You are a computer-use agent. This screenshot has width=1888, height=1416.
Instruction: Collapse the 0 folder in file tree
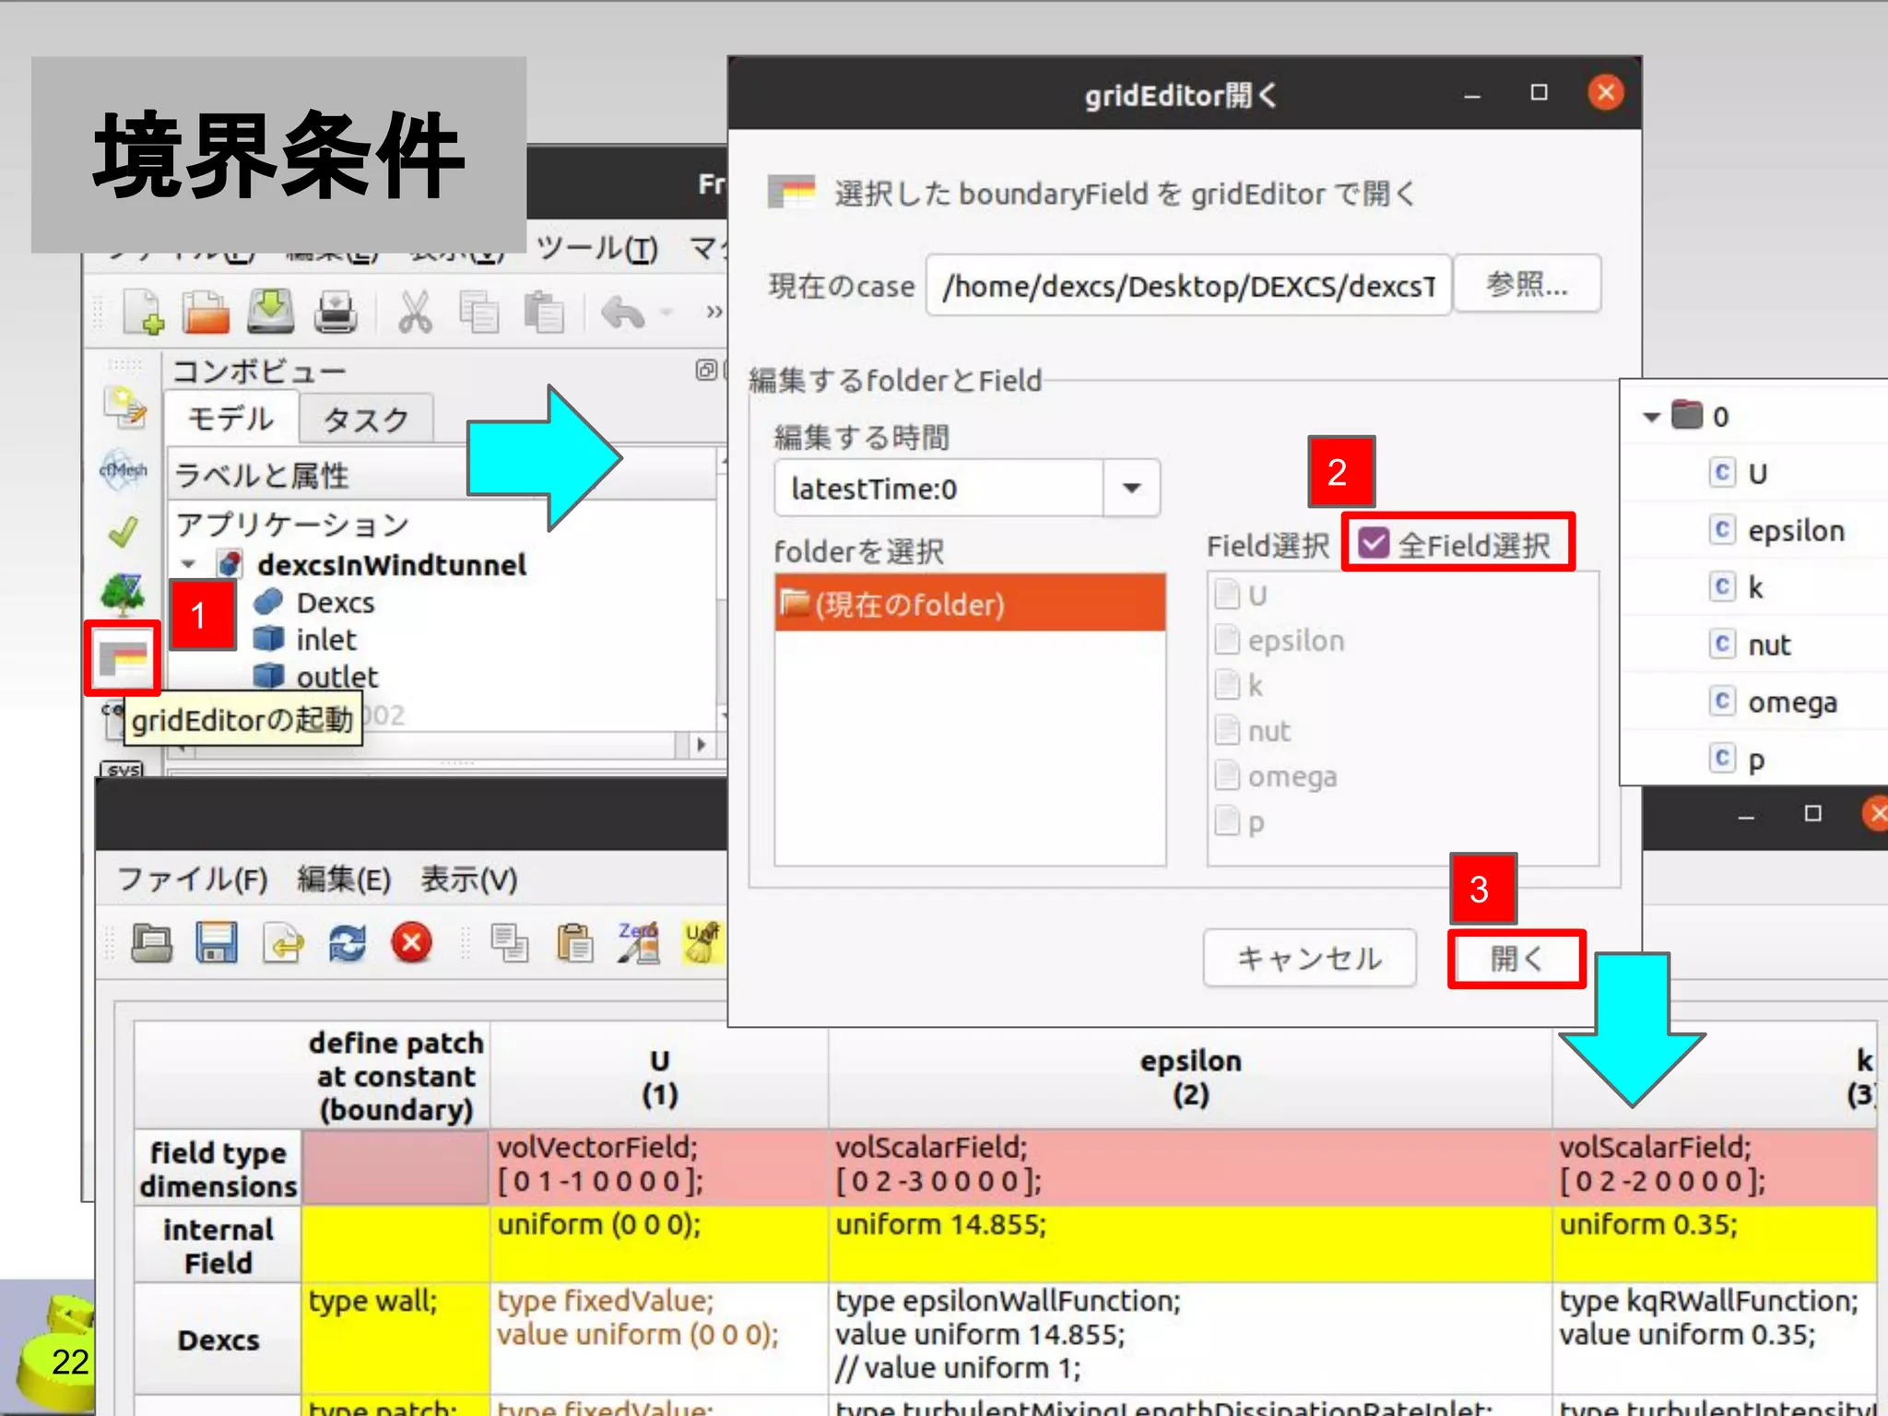[1651, 417]
